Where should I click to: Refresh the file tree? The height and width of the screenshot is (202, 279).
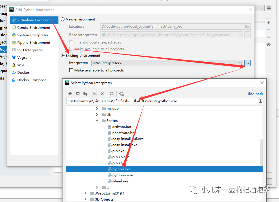tap(112, 94)
